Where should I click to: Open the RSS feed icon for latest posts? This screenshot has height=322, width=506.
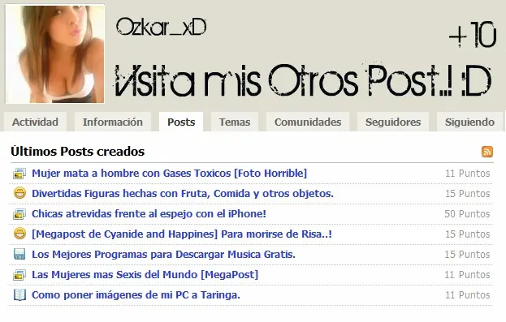click(487, 152)
